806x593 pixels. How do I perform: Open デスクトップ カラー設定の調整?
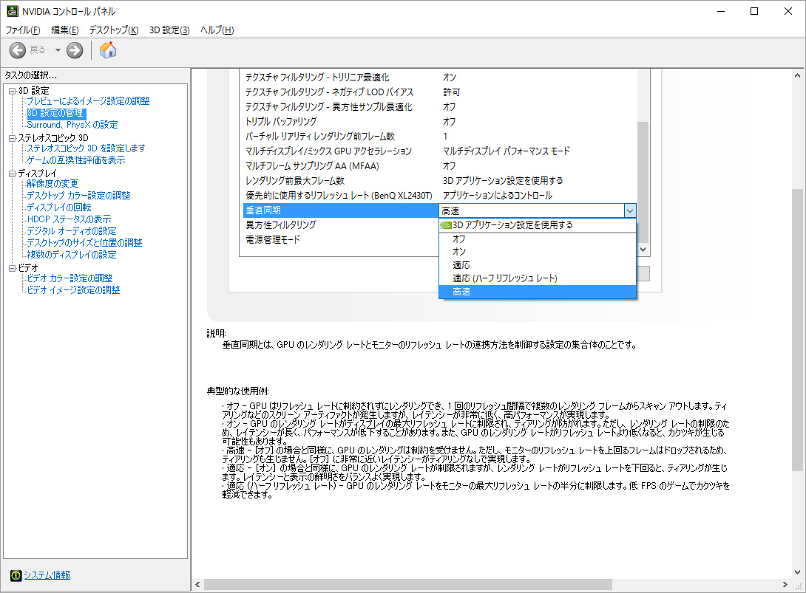pyautogui.click(x=78, y=196)
